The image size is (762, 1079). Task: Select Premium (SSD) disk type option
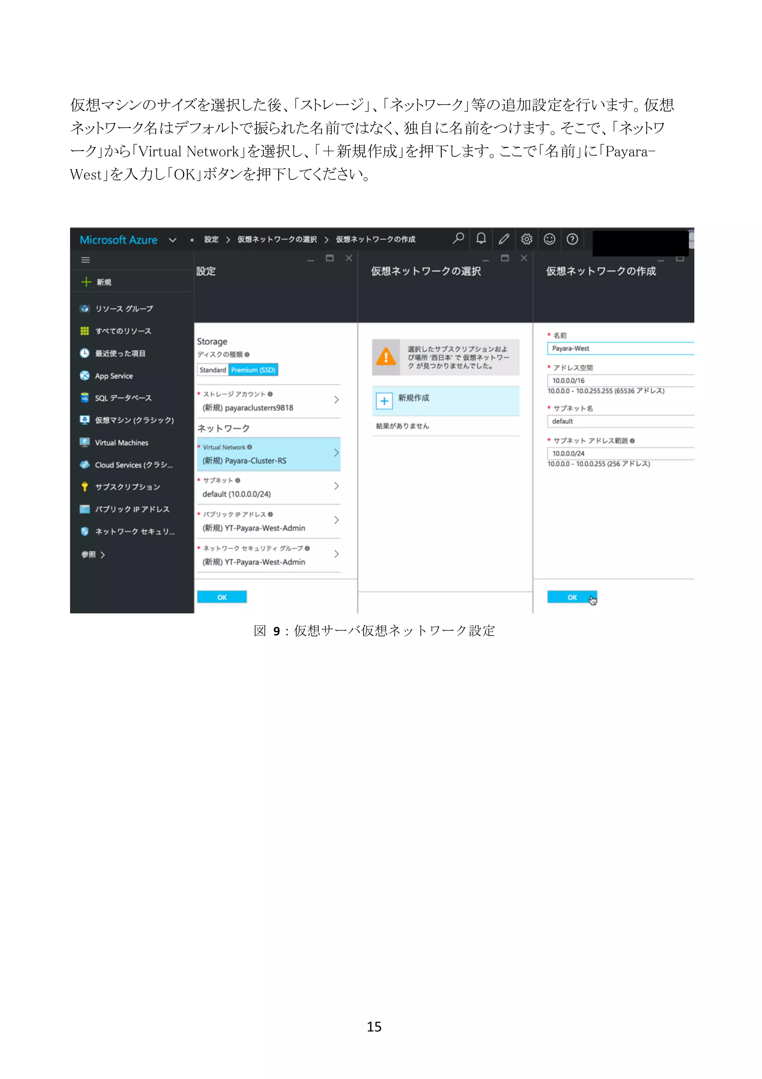pyautogui.click(x=253, y=370)
